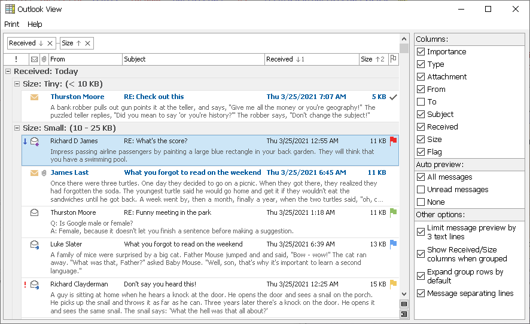The width and height of the screenshot is (530, 324).
Task: Click the upper view button below the scrollbar
Action: tap(404, 304)
